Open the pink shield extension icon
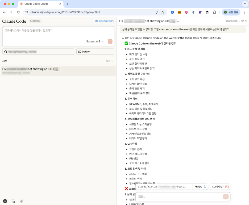 click(x=186, y=12)
